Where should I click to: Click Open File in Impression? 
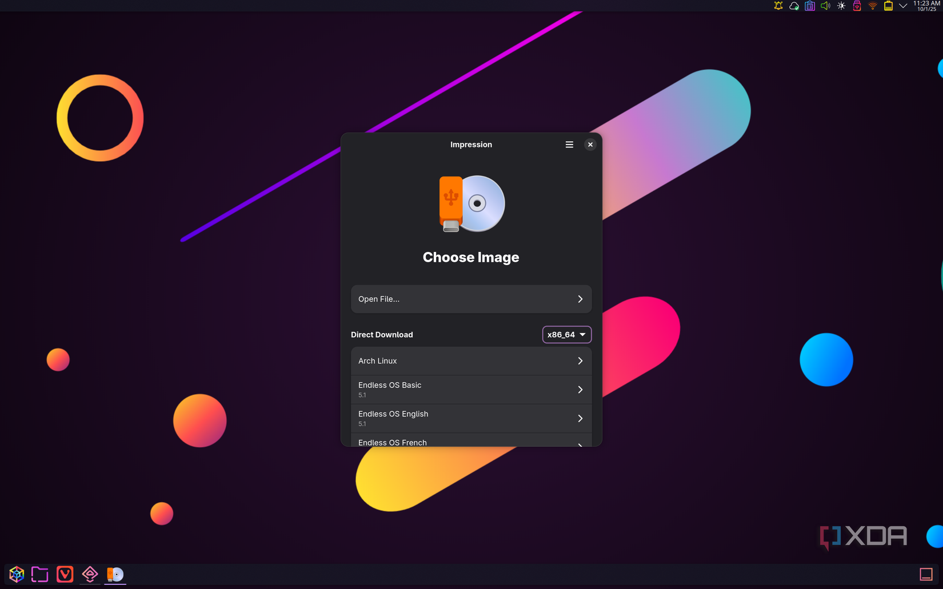[x=471, y=299]
